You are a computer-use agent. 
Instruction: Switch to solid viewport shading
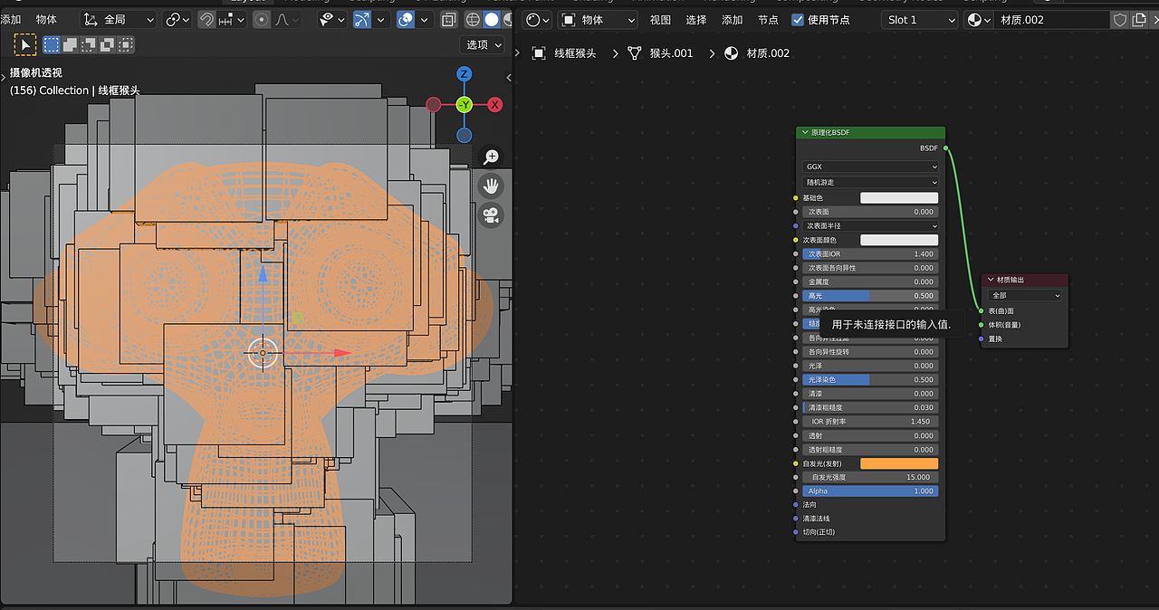[492, 19]
